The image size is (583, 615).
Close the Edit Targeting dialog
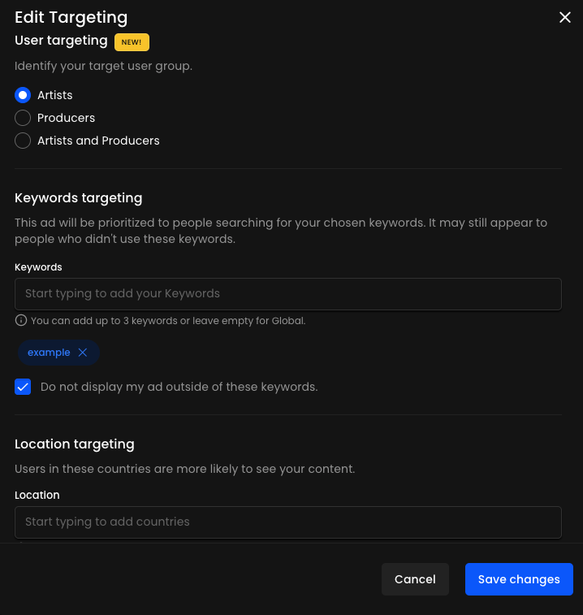(x=565, y=17)
